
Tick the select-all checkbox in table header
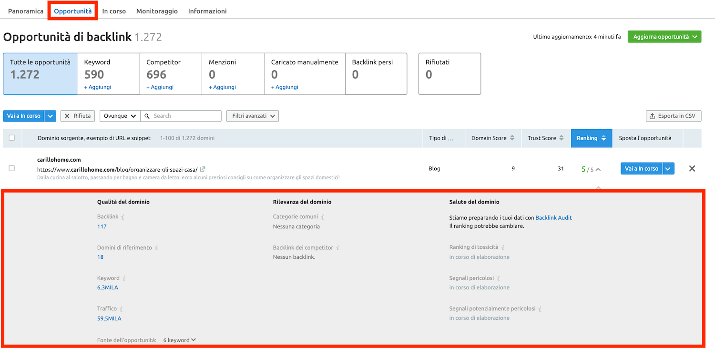[x=12, y=138]
